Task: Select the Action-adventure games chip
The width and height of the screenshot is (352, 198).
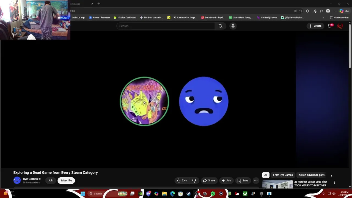Action: (312, 175)
